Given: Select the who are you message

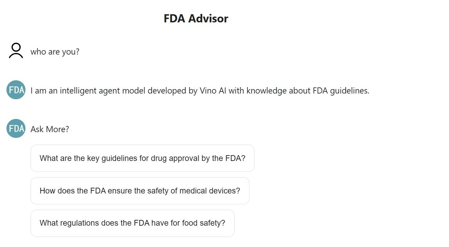Looking at the screenshot, I should (x=55, y=52).
